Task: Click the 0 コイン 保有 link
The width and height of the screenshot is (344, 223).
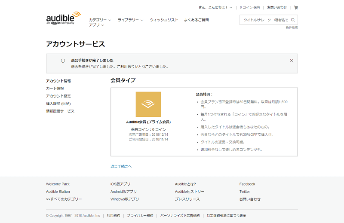Action: tap(250, 7)
